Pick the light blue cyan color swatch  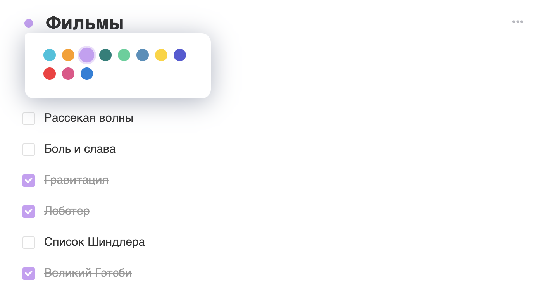coord(50,55)
